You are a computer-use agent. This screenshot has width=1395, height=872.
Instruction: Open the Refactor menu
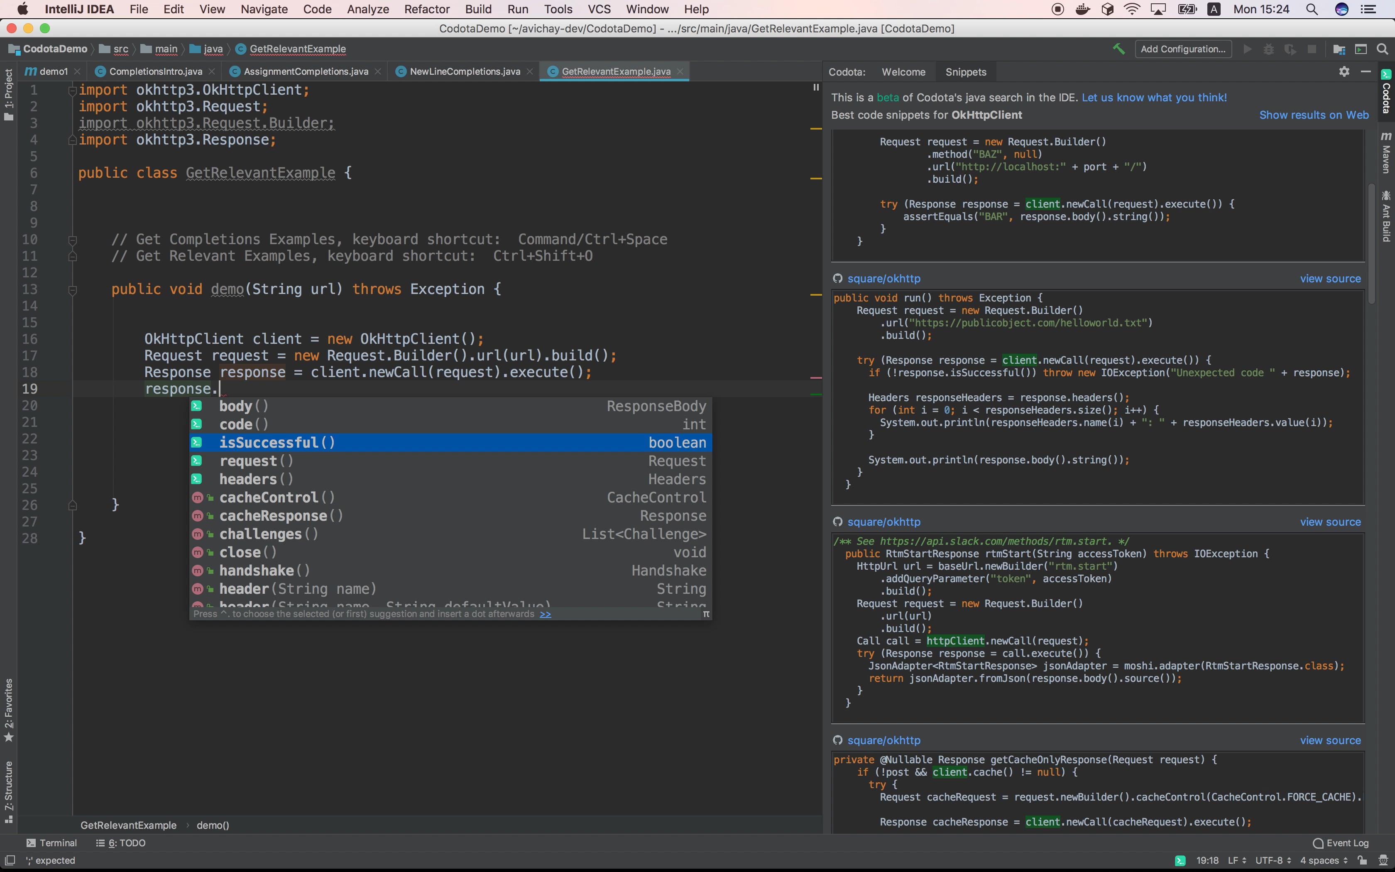coord(426,9)
